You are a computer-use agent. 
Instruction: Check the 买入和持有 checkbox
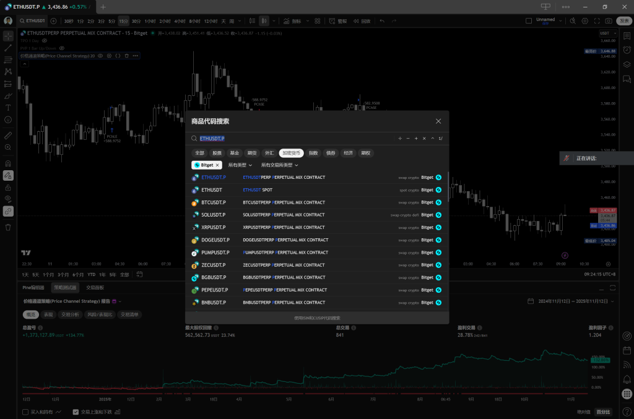25,412
